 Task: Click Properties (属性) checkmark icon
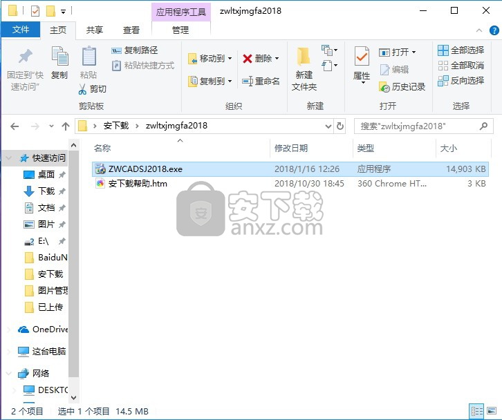(x=362, y=57)
